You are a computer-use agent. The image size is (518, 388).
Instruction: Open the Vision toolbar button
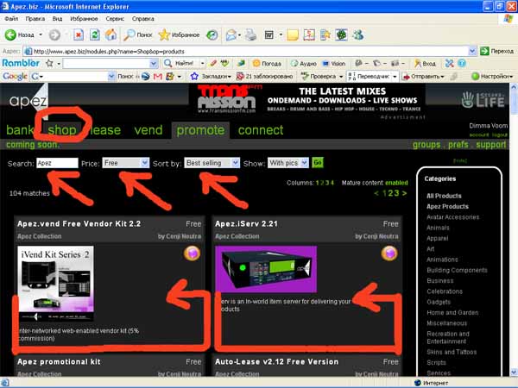(x=333, y=63)
